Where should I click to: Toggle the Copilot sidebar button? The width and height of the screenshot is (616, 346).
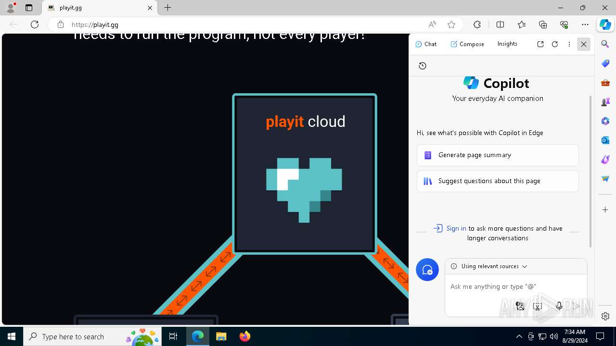605,25
